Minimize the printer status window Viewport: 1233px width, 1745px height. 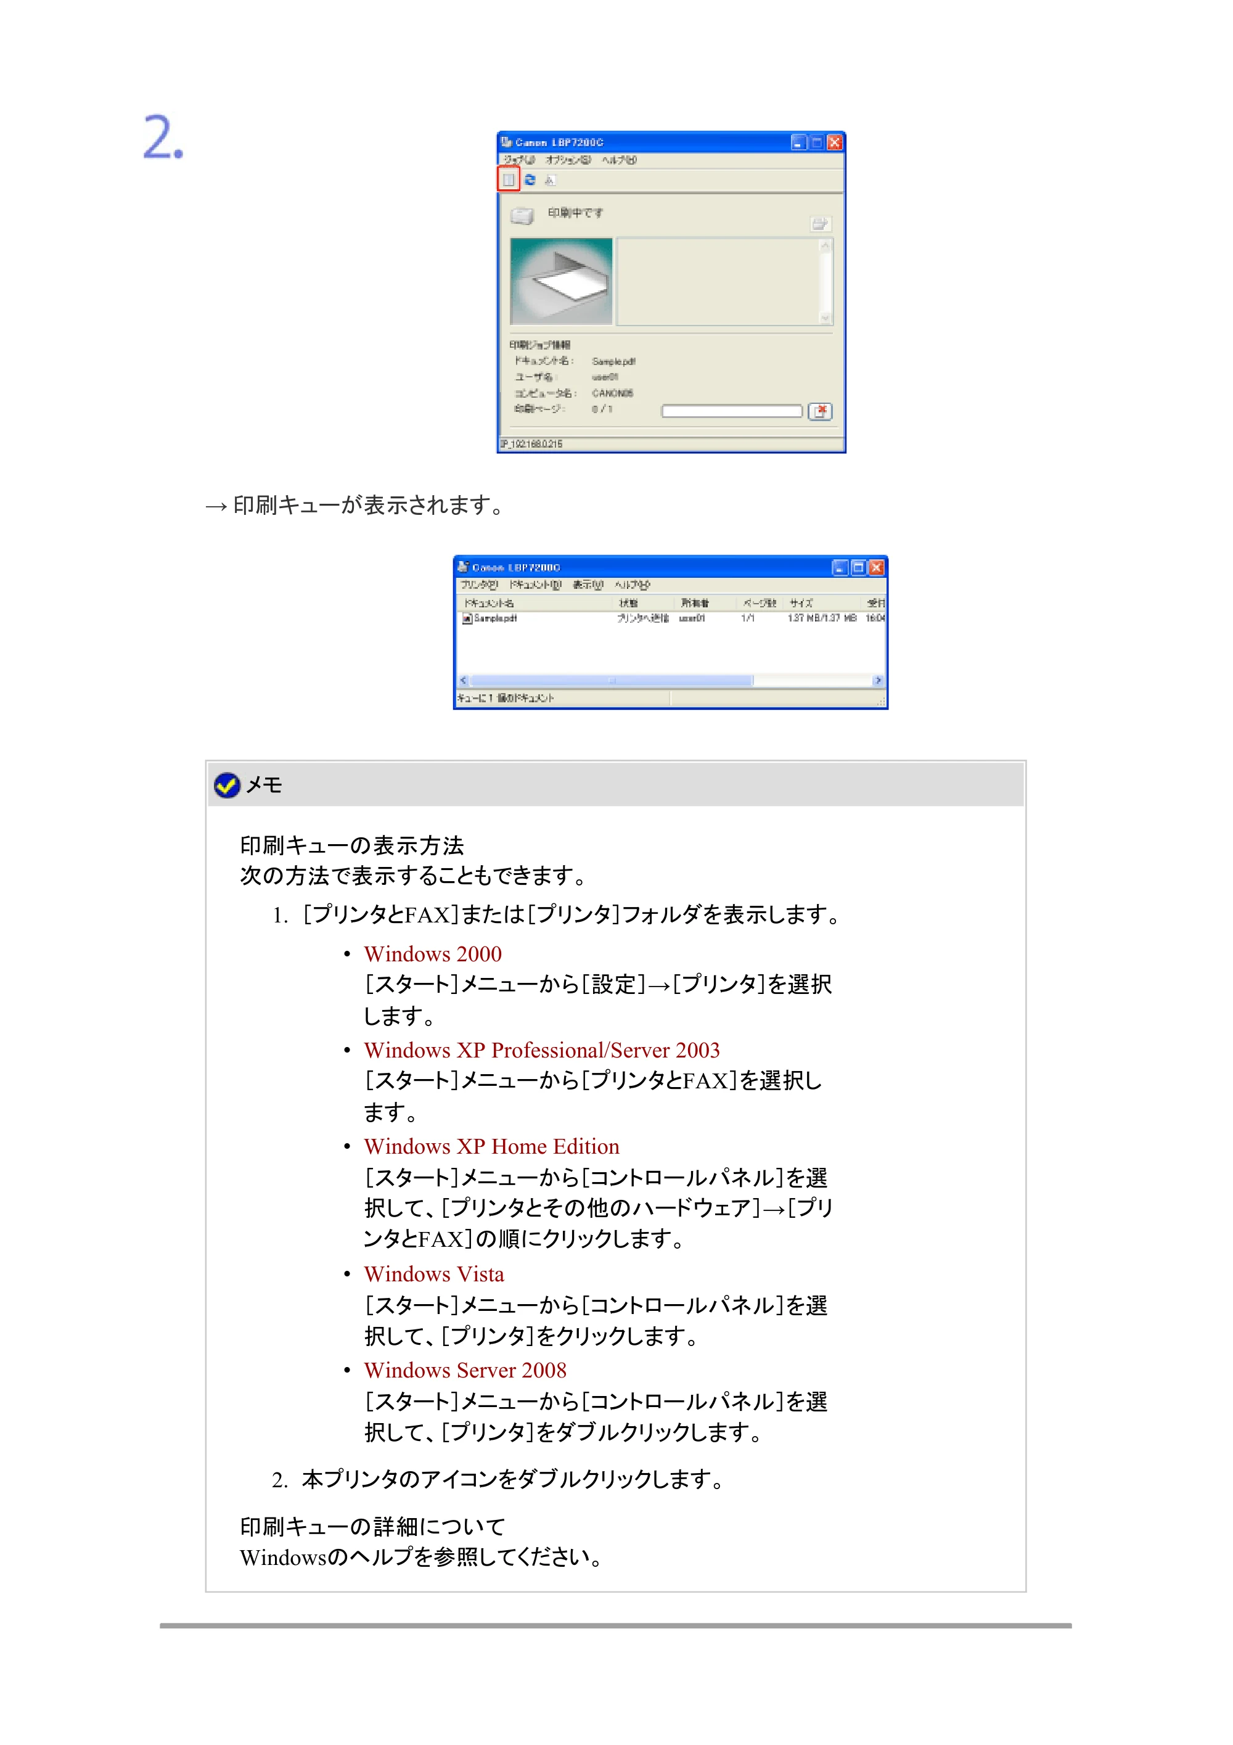[798, 142]
